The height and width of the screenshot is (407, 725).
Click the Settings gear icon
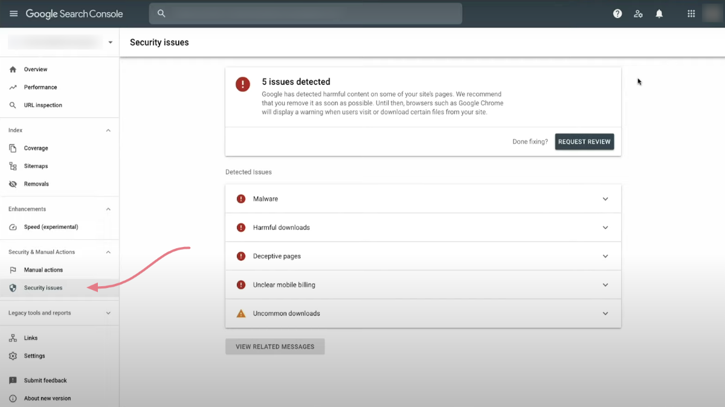tap(13, 356)
